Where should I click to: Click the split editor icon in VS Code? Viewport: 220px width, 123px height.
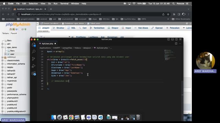pos(176,43)
